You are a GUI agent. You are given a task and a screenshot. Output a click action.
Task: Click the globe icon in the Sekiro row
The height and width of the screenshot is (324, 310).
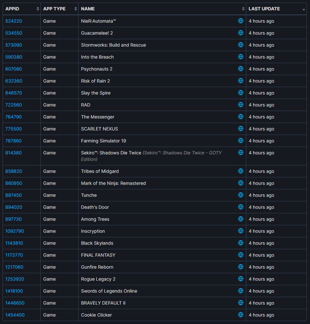(x=240, y=152)
